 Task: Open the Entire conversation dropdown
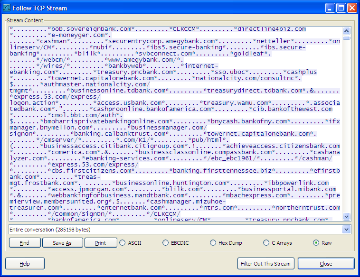(346, 229)
